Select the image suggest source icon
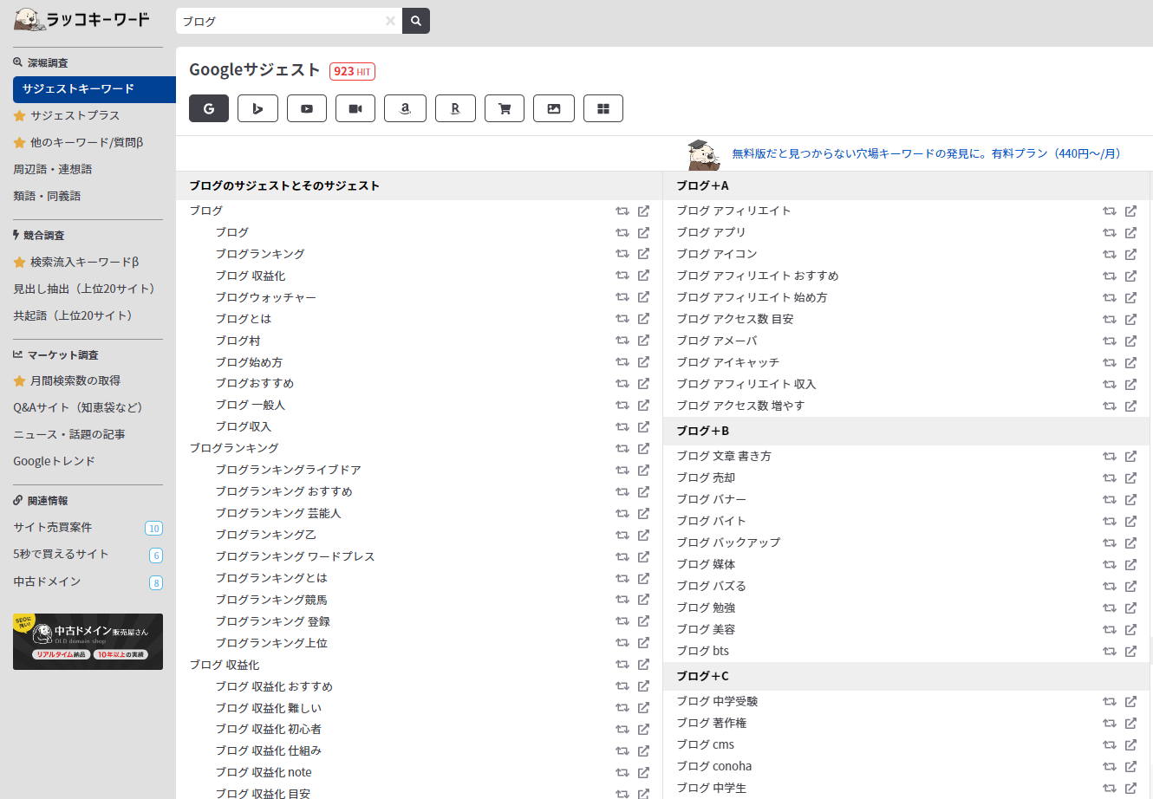 (554, 108)
